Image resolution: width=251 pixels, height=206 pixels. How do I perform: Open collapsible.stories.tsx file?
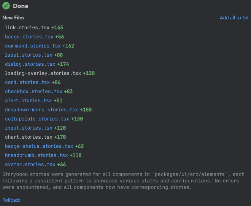(x=37, y=119)
